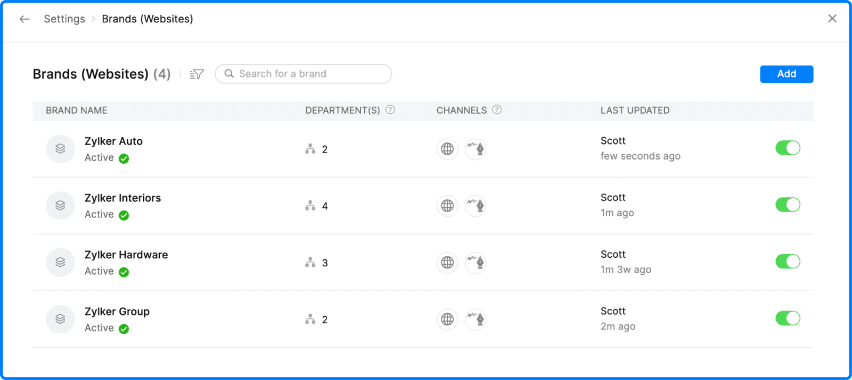Click Zylker Hardware department count icon
This screenshot has height=380, width=852.
pos(310,263)
